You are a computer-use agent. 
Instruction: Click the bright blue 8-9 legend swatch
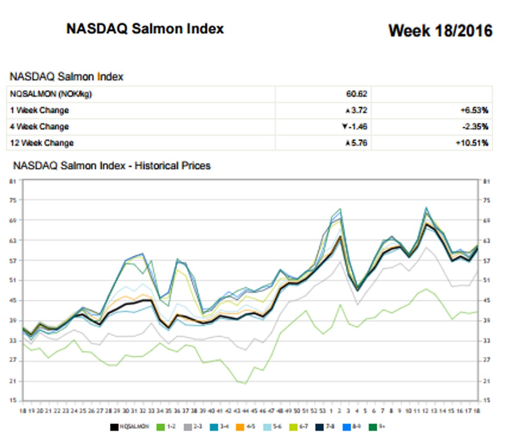[346, 427]
